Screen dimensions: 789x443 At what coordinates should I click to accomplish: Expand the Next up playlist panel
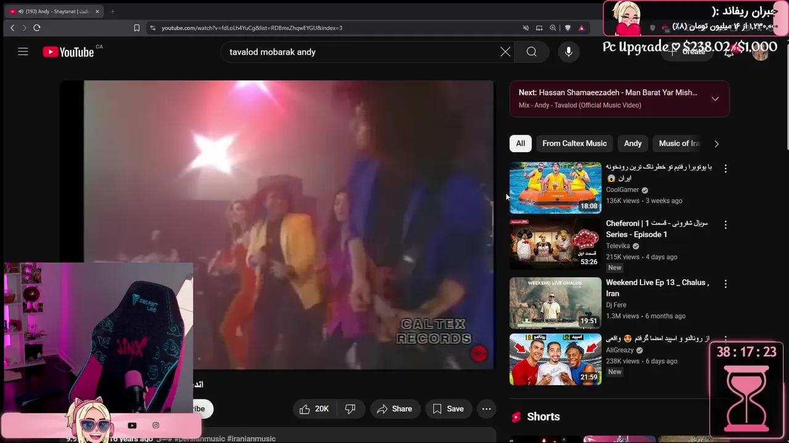tap(715, 98)
